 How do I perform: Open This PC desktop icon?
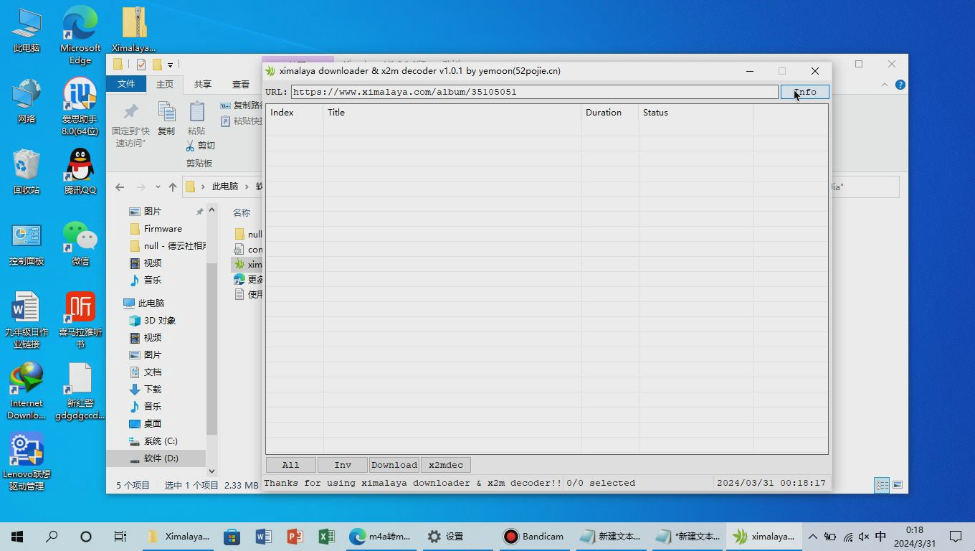(x=27, y=30)
